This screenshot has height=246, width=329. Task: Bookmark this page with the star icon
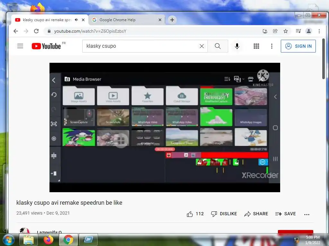point(286,31)
